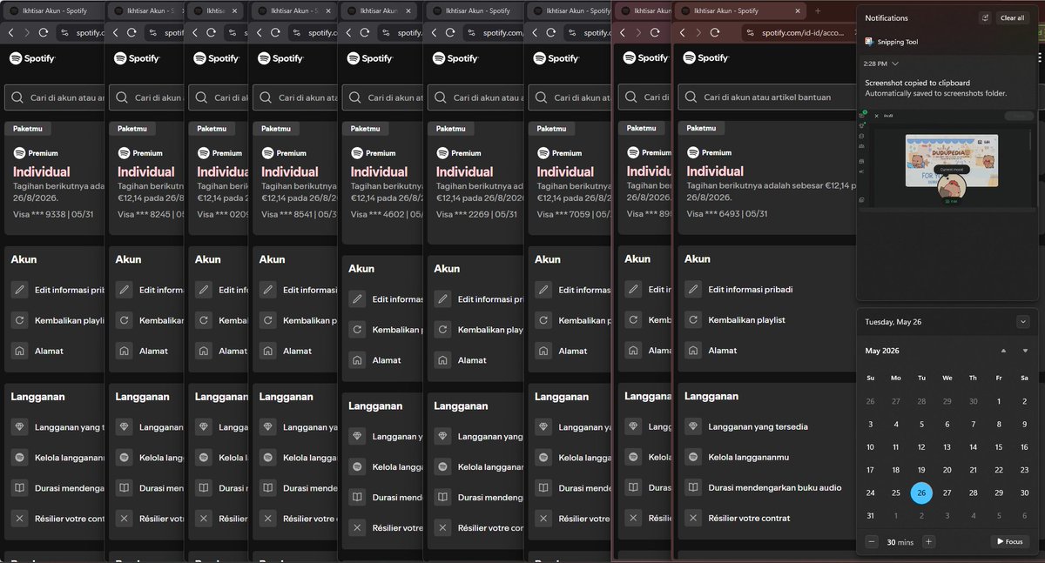Click Visa *** 4602 | 05/31 text
1045x563 pixels.
pos(390,213)
